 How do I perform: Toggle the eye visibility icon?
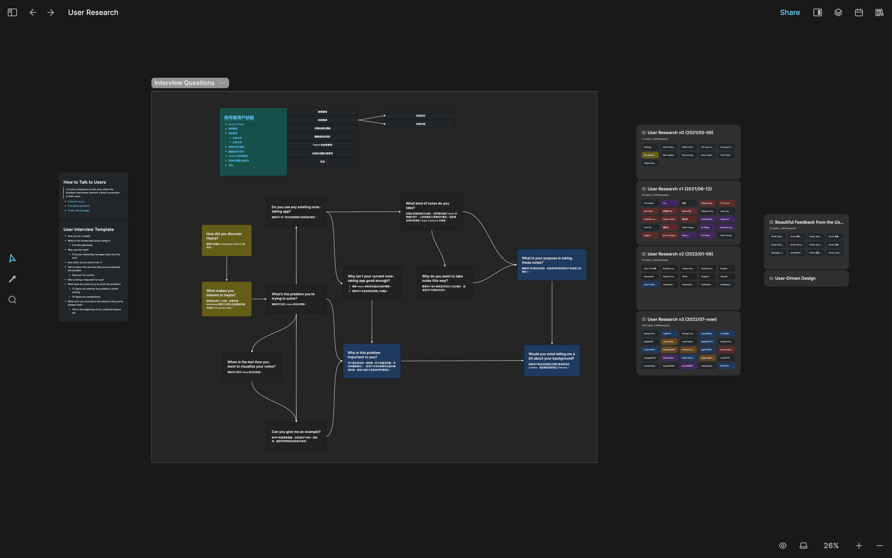(x=783, y=546)
